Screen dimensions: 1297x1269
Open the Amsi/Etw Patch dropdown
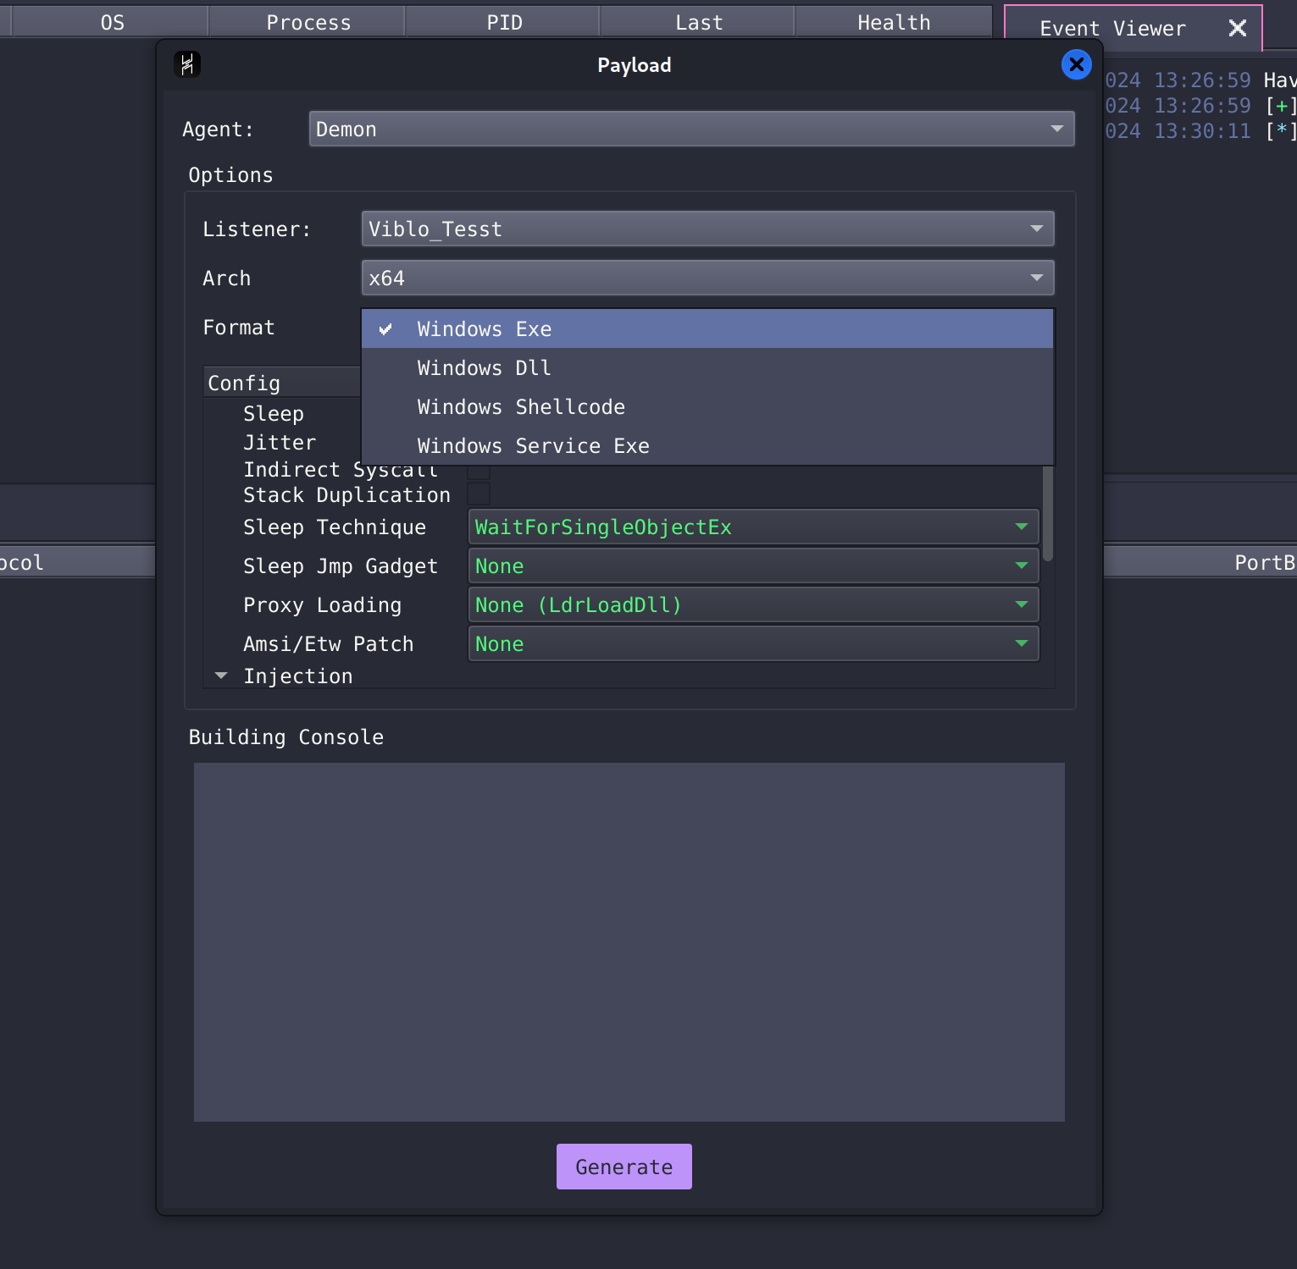(x=753, y=643)
